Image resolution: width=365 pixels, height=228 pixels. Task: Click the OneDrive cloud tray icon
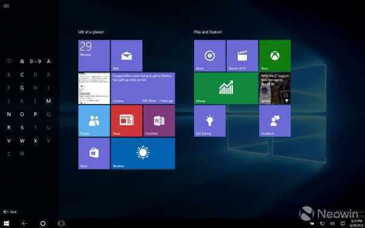click(312, 224)
